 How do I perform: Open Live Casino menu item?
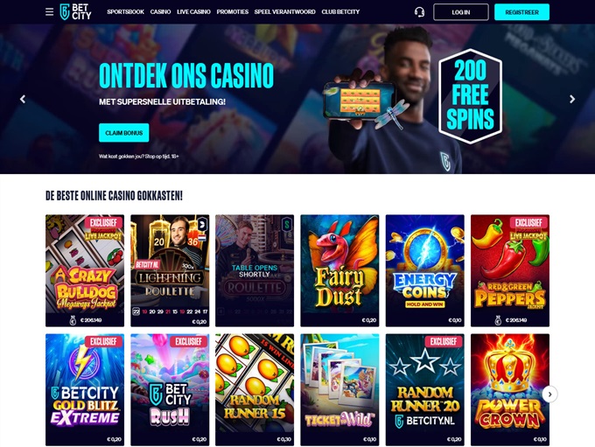point(193,11)
